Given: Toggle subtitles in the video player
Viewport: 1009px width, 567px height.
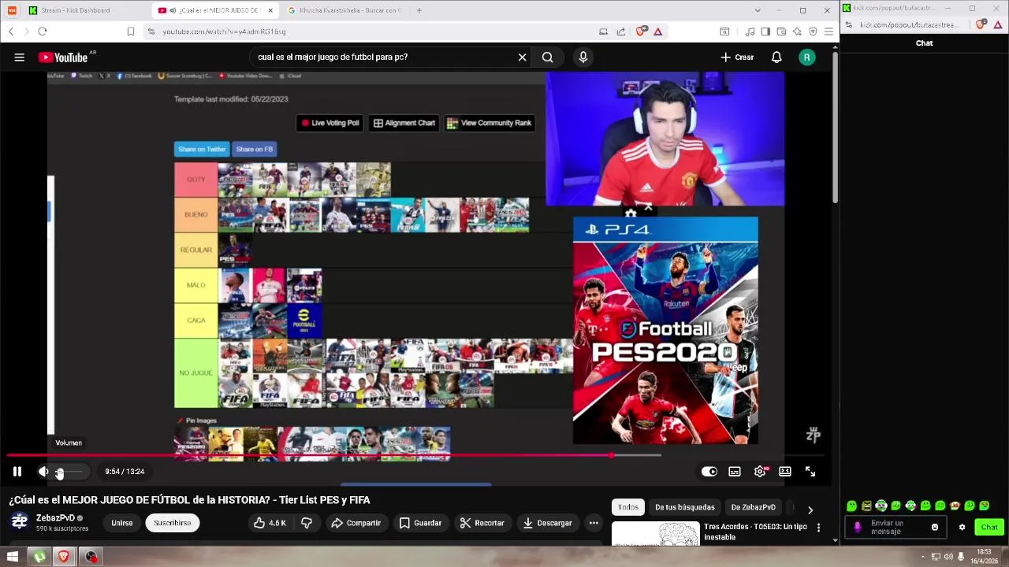Looking at the screenshot, I should tap(735, 472).
